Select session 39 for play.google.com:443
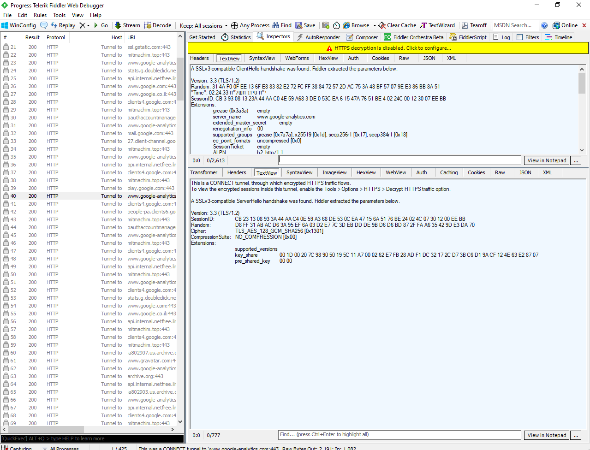Image resolution: width=590 pixels, height=450 pixels. tap(89, 188)
